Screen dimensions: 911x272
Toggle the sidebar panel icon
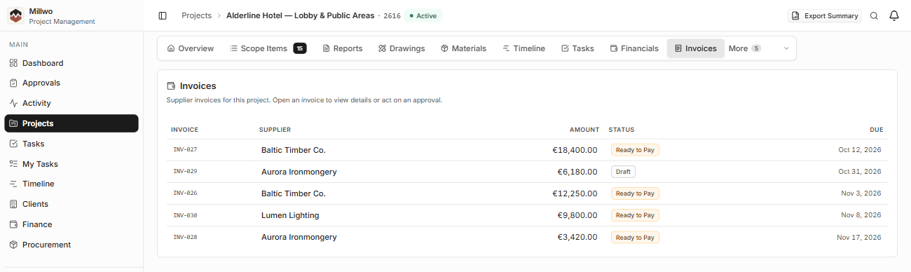pyautogui.click(x=163, y=15)
